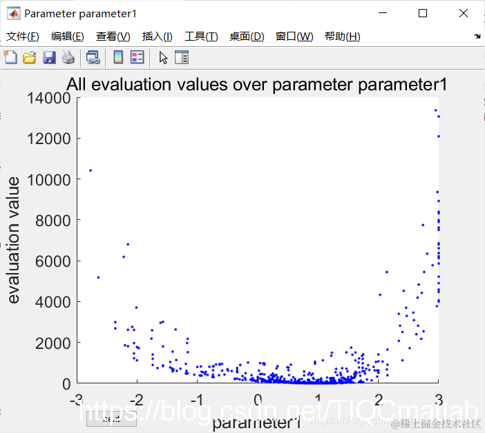Close the Parameter parameter1 window
485x433 pixels.
tap(464, 13)
